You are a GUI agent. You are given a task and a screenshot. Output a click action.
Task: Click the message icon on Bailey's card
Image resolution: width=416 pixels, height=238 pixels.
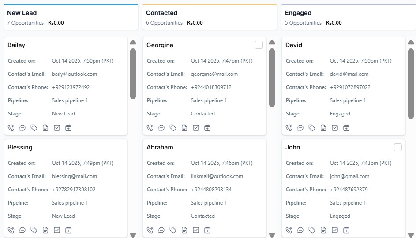[22, 128]
